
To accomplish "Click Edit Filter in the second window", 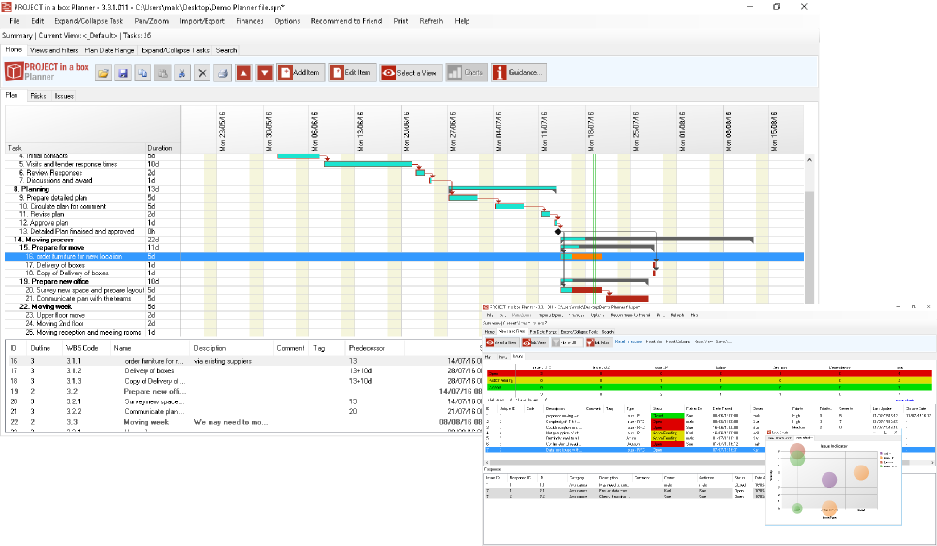I will (598, 343).
